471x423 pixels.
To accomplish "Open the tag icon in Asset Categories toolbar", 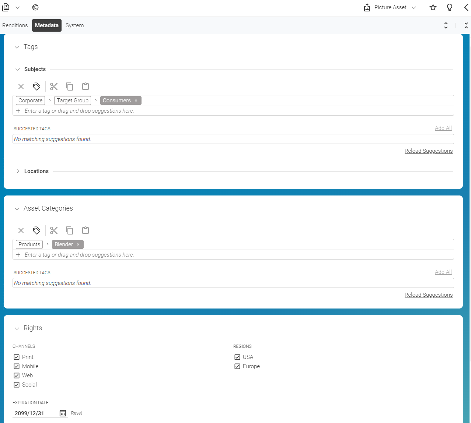I will coord(36,230).
